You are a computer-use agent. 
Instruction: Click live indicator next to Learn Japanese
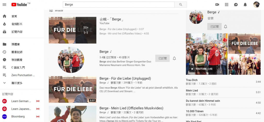(x=38, y=109)
